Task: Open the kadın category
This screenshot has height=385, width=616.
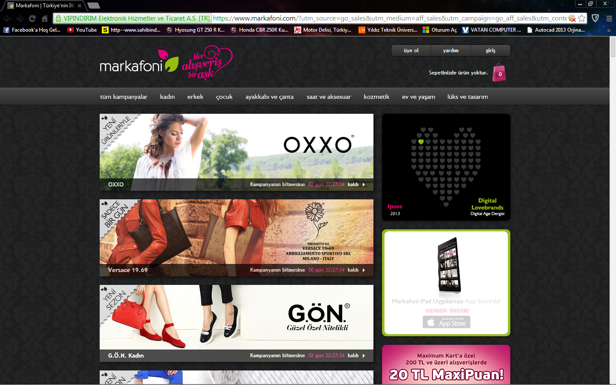Action: 167,97
